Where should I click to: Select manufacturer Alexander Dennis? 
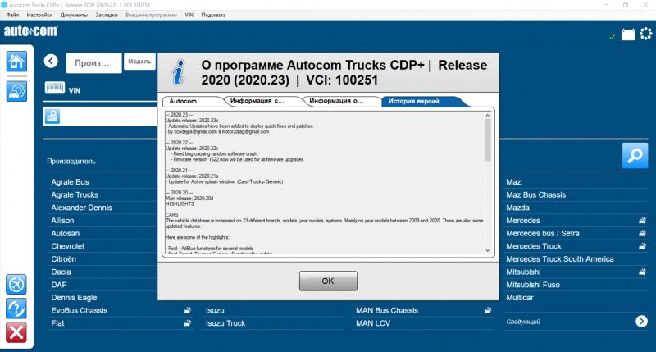81,208
